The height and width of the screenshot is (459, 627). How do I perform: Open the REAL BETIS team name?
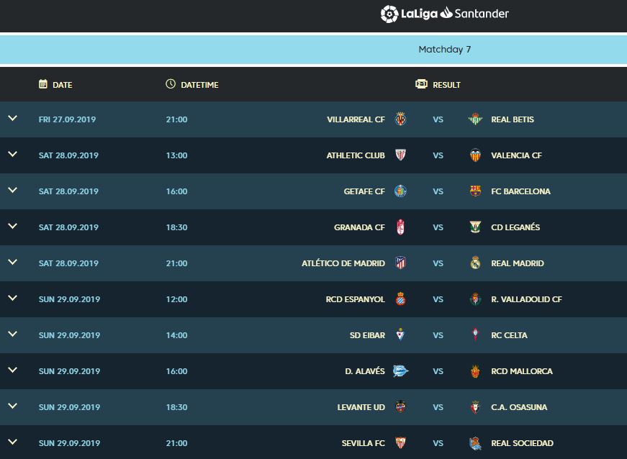click(513, 119)
